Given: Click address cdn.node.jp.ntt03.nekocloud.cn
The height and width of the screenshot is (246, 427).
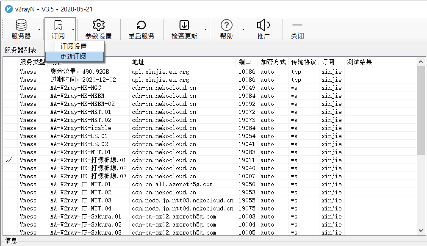Looking at the screenshot, I should [183, 200].
